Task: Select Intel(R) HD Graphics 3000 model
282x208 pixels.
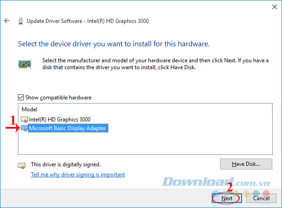Action: point(60,120)
